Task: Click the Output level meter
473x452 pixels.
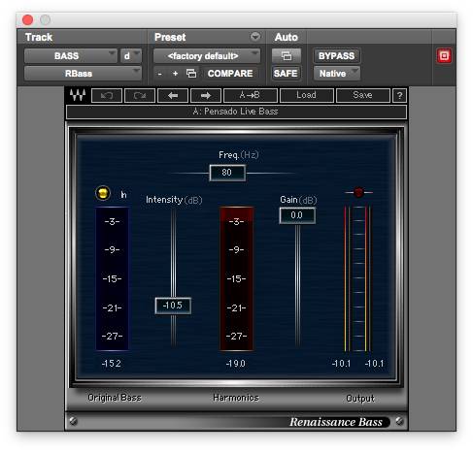Action: (x=358, y=278)
